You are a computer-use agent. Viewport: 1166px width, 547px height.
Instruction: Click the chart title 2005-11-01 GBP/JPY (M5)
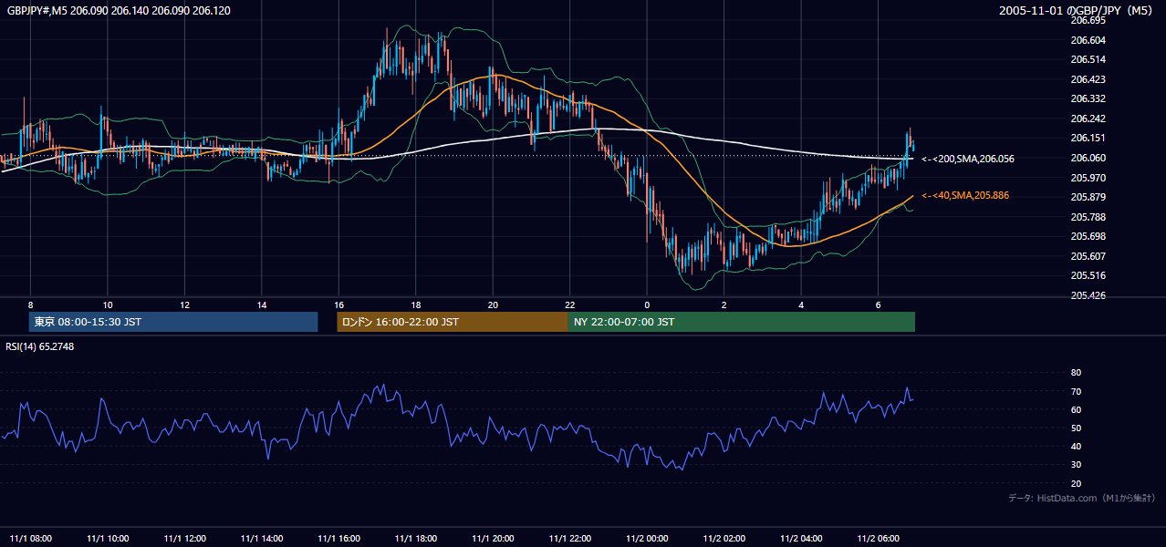pos(1076,11)
